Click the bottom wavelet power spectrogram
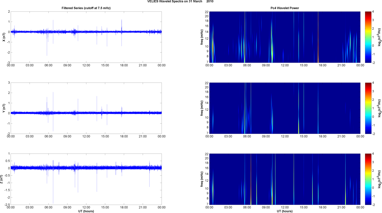 pyautogui.click(x=285, y=179)
